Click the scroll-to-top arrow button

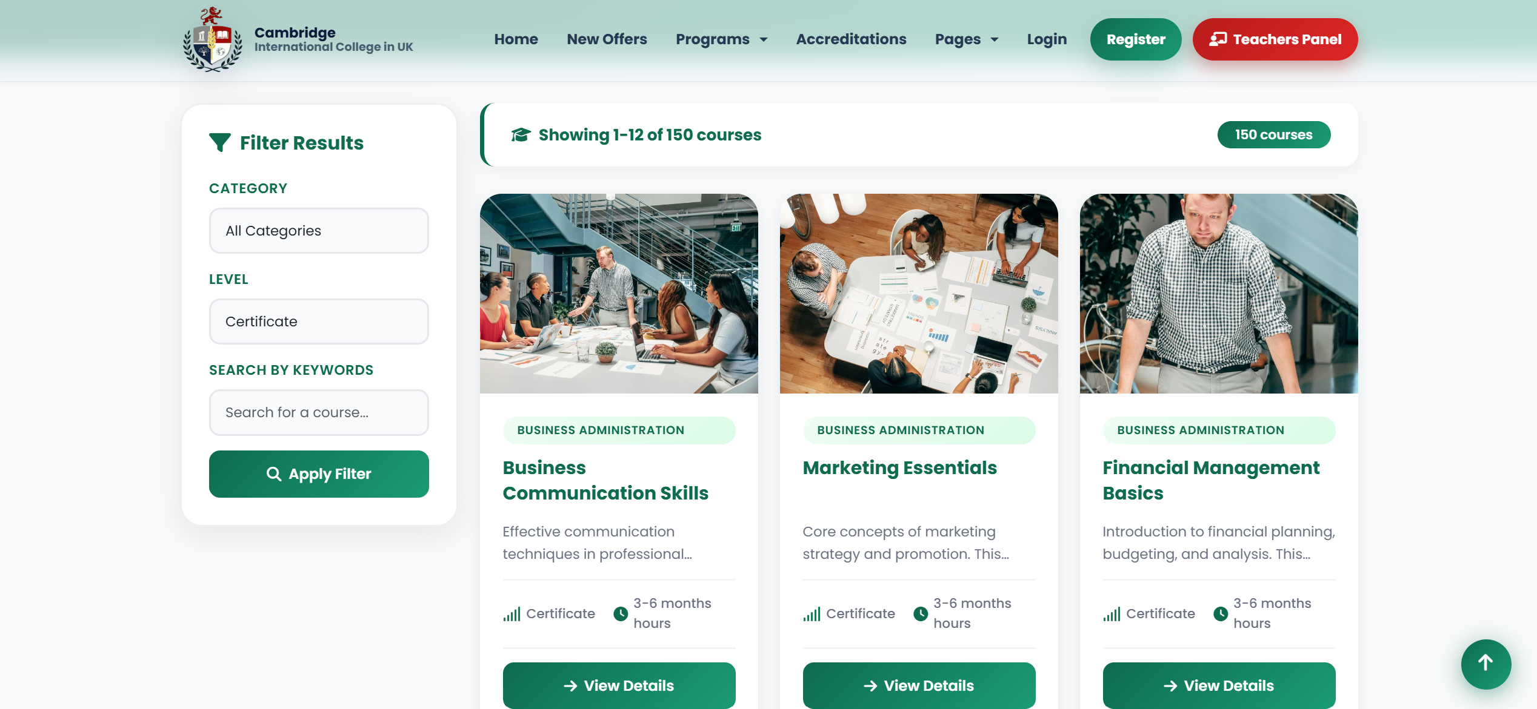pos(1485,664)
